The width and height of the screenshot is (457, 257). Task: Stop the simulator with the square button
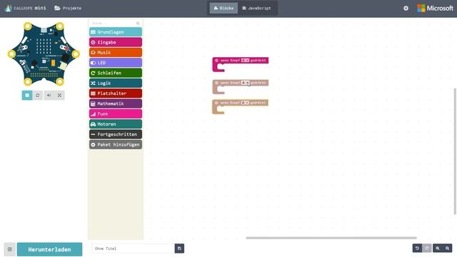[x=27, y=95]
